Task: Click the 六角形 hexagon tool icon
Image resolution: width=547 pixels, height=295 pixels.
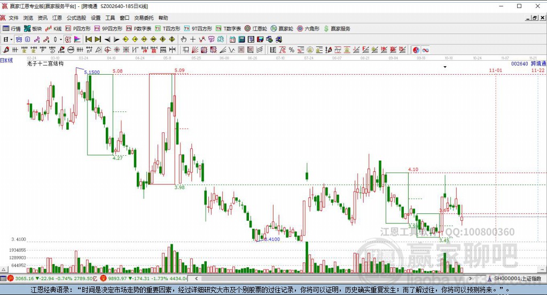Action: point(308,28)
